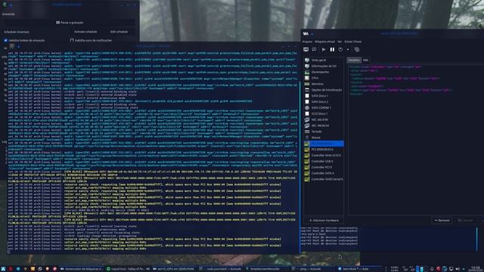Click Adicionar Hardware button
Image resolution: width=484 pixels, height=272 pixels.
pos(324,220)
